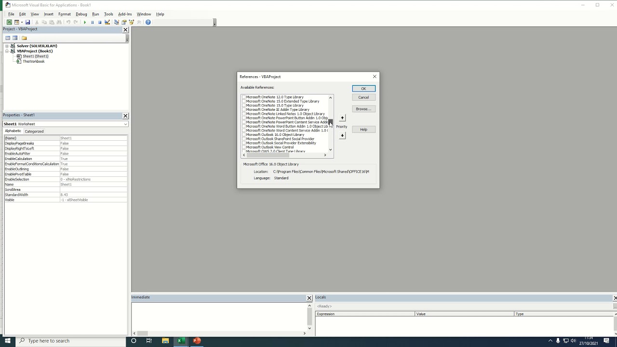Select ThisWorkbook in project tree
This screenshot has height=347, width=617.
tap(33, 62)
